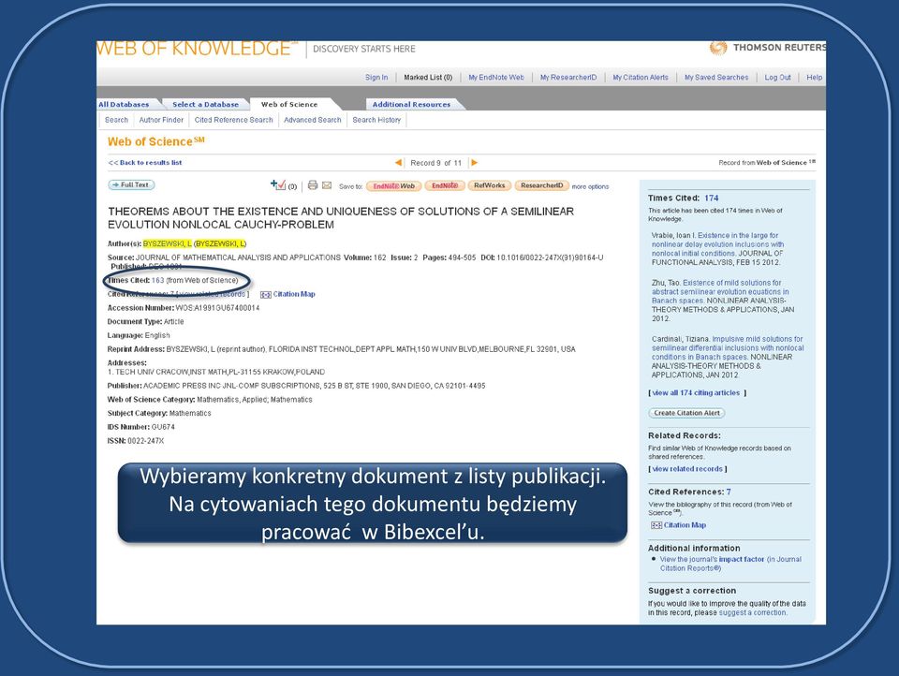Open Advanced Search
Image resolution: width=899 pixels, height=676 pixels.
pyautogui.click(x=313, y=120)
